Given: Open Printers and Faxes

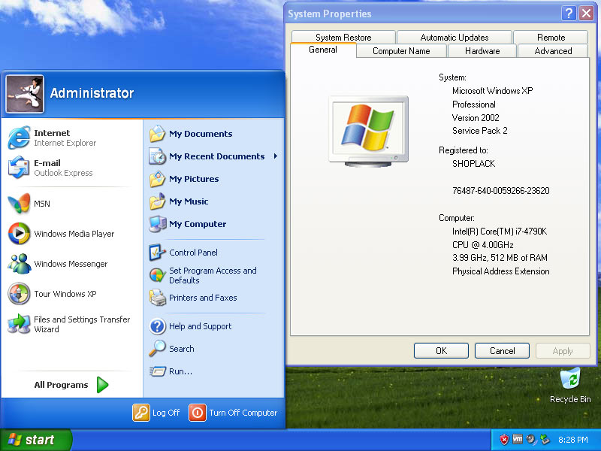Looking at the screenshot, I should pos(193,298).
